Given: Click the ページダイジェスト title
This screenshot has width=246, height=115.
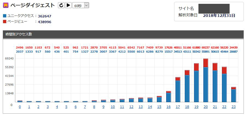Looking at the screenshot, I should click(x=33, y=5).
